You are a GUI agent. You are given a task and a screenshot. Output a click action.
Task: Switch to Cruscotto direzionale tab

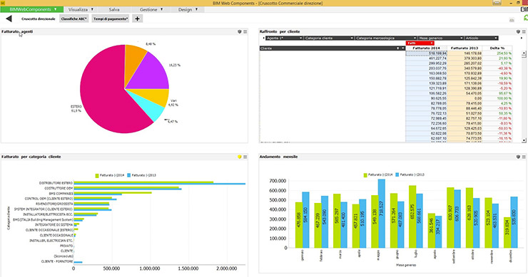(x=38, y=19)
